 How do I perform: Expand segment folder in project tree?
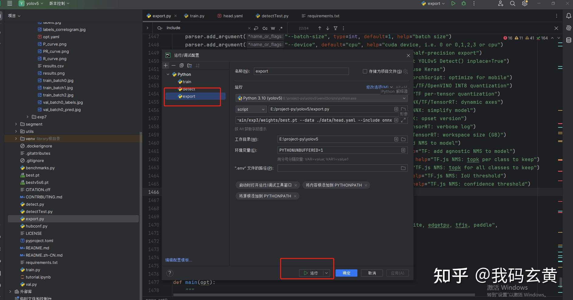(x=16, y=124)
